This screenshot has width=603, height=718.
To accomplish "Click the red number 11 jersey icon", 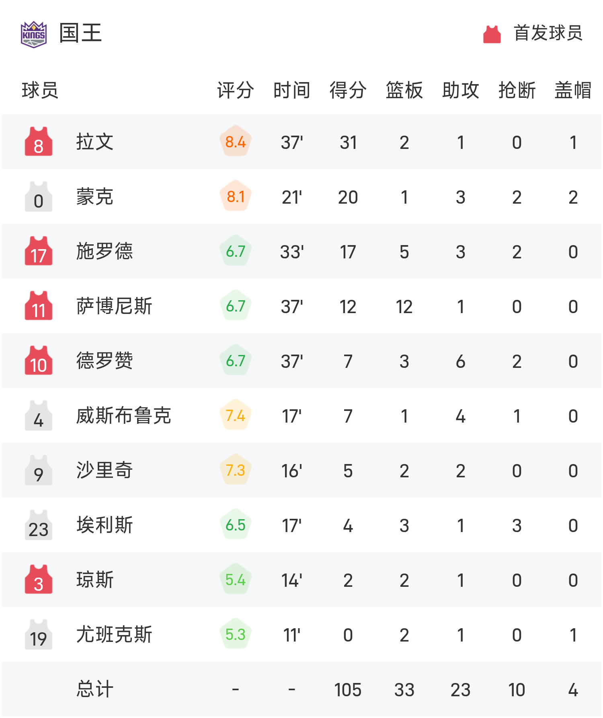I will coord(39,306).
